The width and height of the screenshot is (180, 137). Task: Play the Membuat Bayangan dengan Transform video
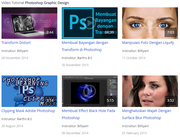(x=90, y=23)
